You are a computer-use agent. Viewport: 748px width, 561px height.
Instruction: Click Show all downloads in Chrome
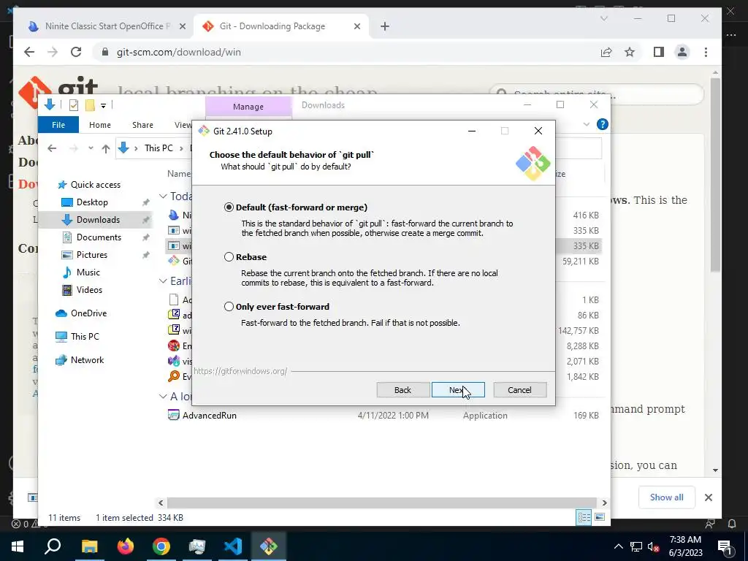[666, 497]
